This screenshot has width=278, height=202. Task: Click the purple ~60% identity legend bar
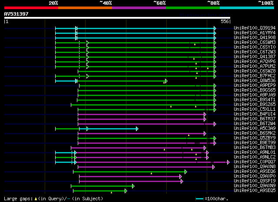click(139, 8)
